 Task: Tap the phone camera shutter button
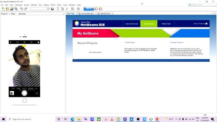[24, 93]
